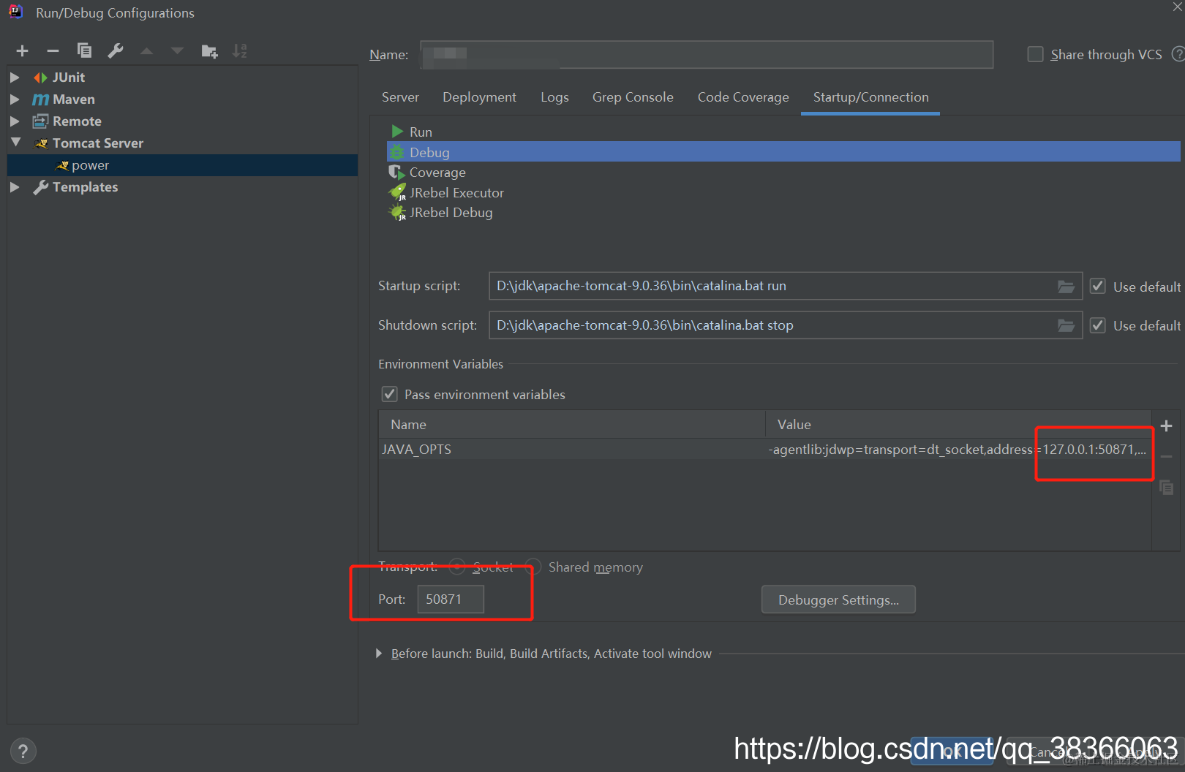
Task: Switch to the Deployment tab
Action: tap(479, 97)
